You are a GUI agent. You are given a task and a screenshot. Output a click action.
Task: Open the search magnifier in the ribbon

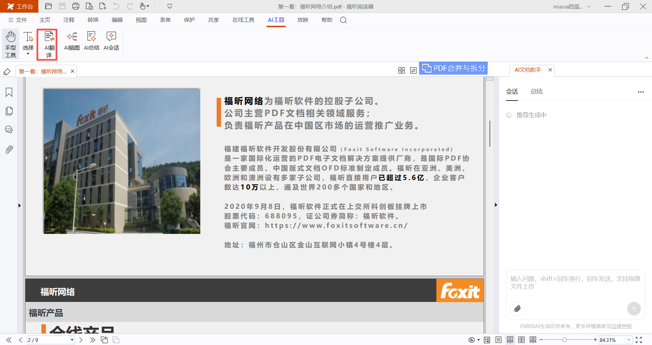pyautogui.click(x=343, y=20)
